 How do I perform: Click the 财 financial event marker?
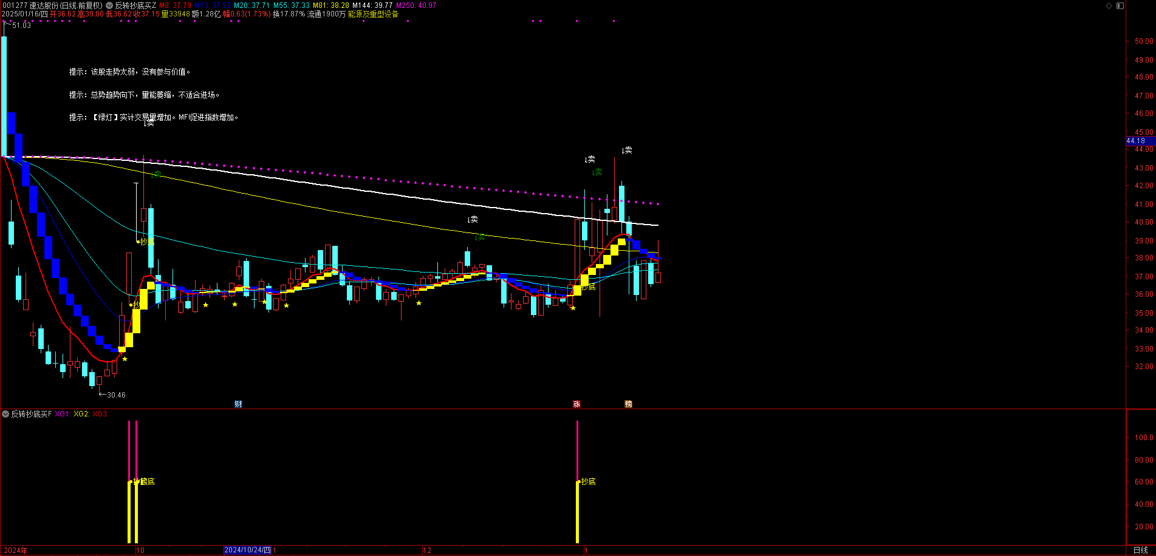click(x=238, y=404)
